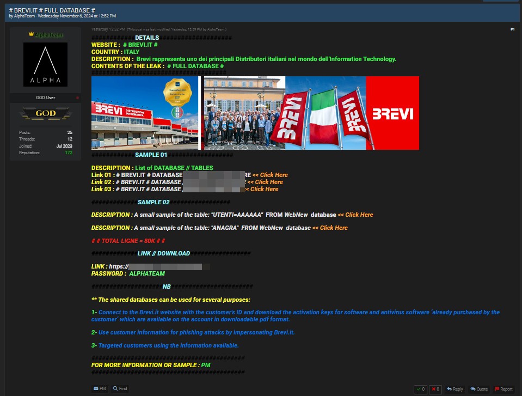The width and height of the screenshot is (522, 396).
Task: Open AlphaTeam profile from sidebar username
Action: point(48,34)
